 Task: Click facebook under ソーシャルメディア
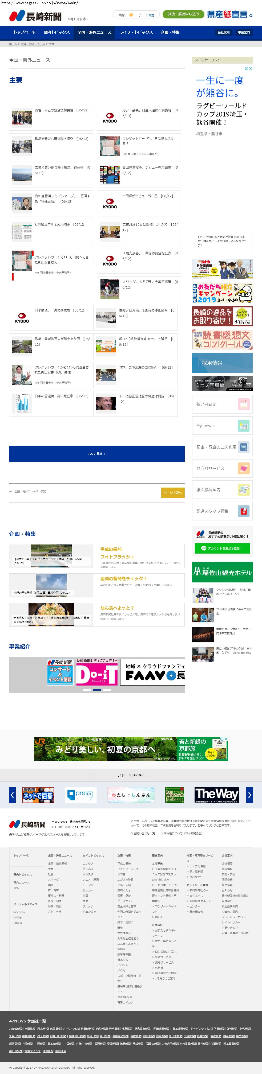19,912
